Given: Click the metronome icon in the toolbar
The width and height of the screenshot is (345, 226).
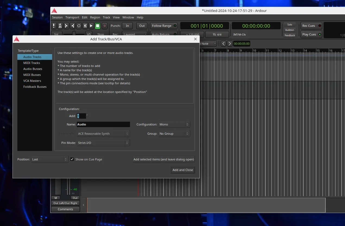Looking at the screenshot, I should coord(60,26).
